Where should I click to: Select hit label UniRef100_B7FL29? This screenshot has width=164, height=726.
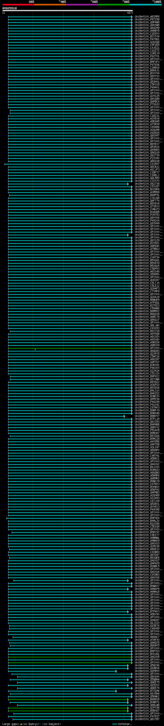pyautogui.click(x=147, y=419)
